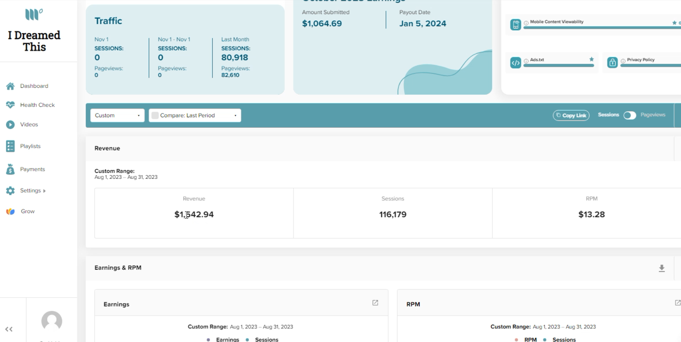Click the star icon on Ads.txt
Screen dimensions: 681x342
[x=591, y=59]
